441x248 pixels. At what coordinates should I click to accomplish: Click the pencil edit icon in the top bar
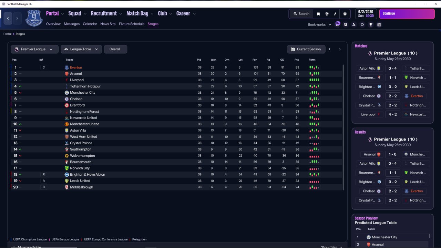click(335, 14)
